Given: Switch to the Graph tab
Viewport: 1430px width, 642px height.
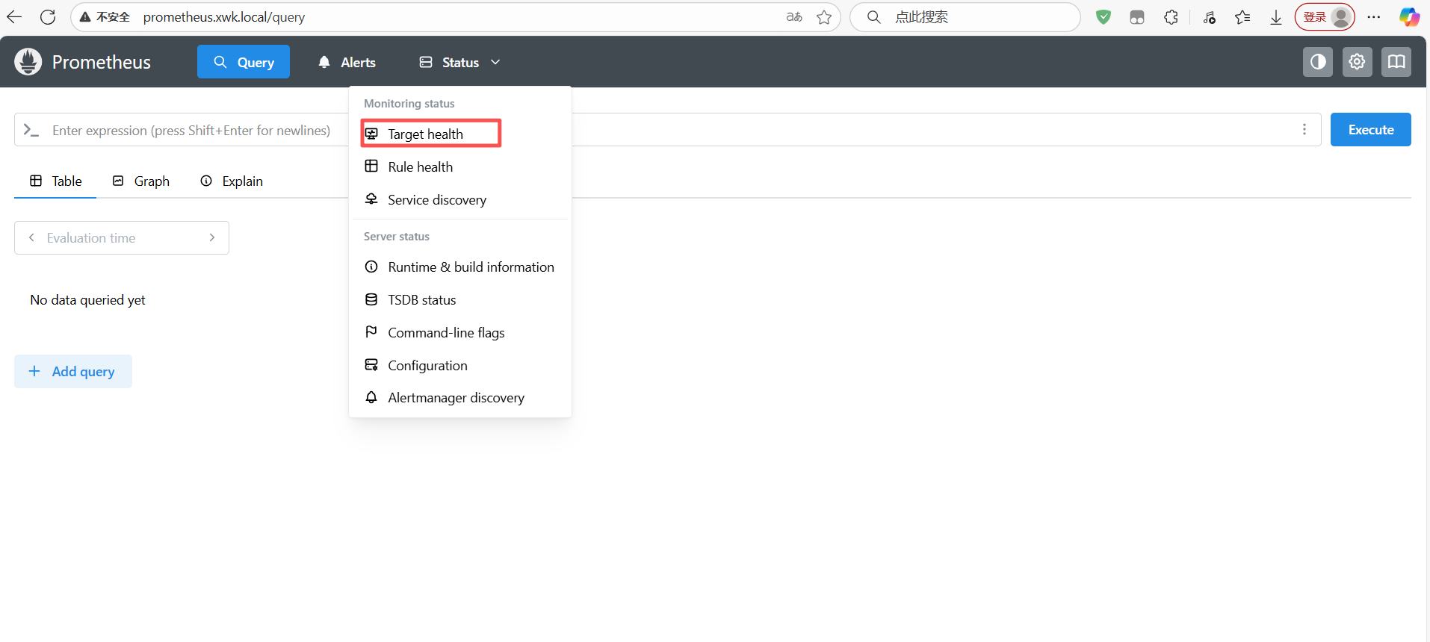Looking at the screenshot, I should point(140,181).
